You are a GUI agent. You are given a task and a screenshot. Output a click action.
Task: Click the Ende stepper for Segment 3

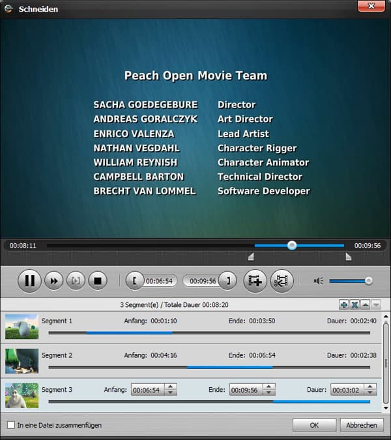268,390
